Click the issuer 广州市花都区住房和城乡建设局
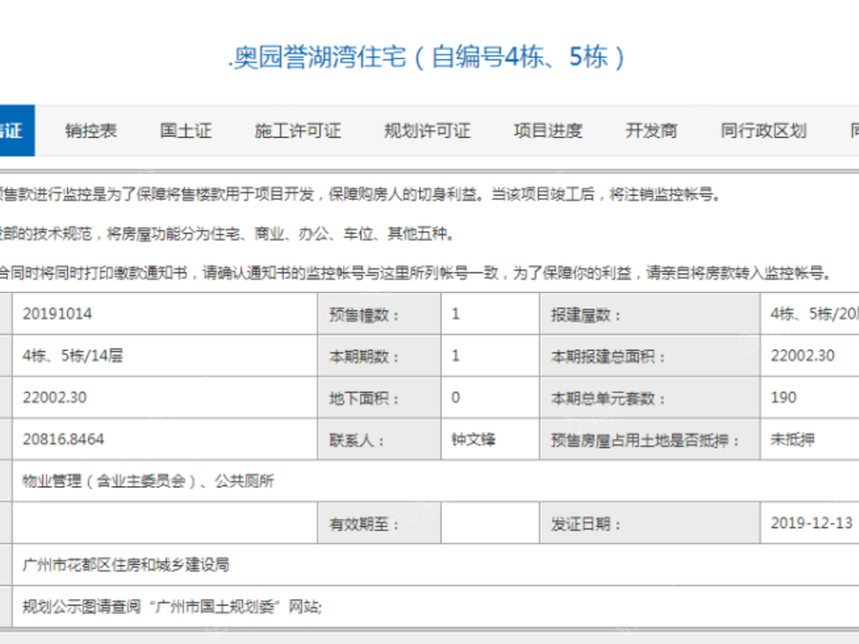 pyautogui.click(x=126, y=565)
